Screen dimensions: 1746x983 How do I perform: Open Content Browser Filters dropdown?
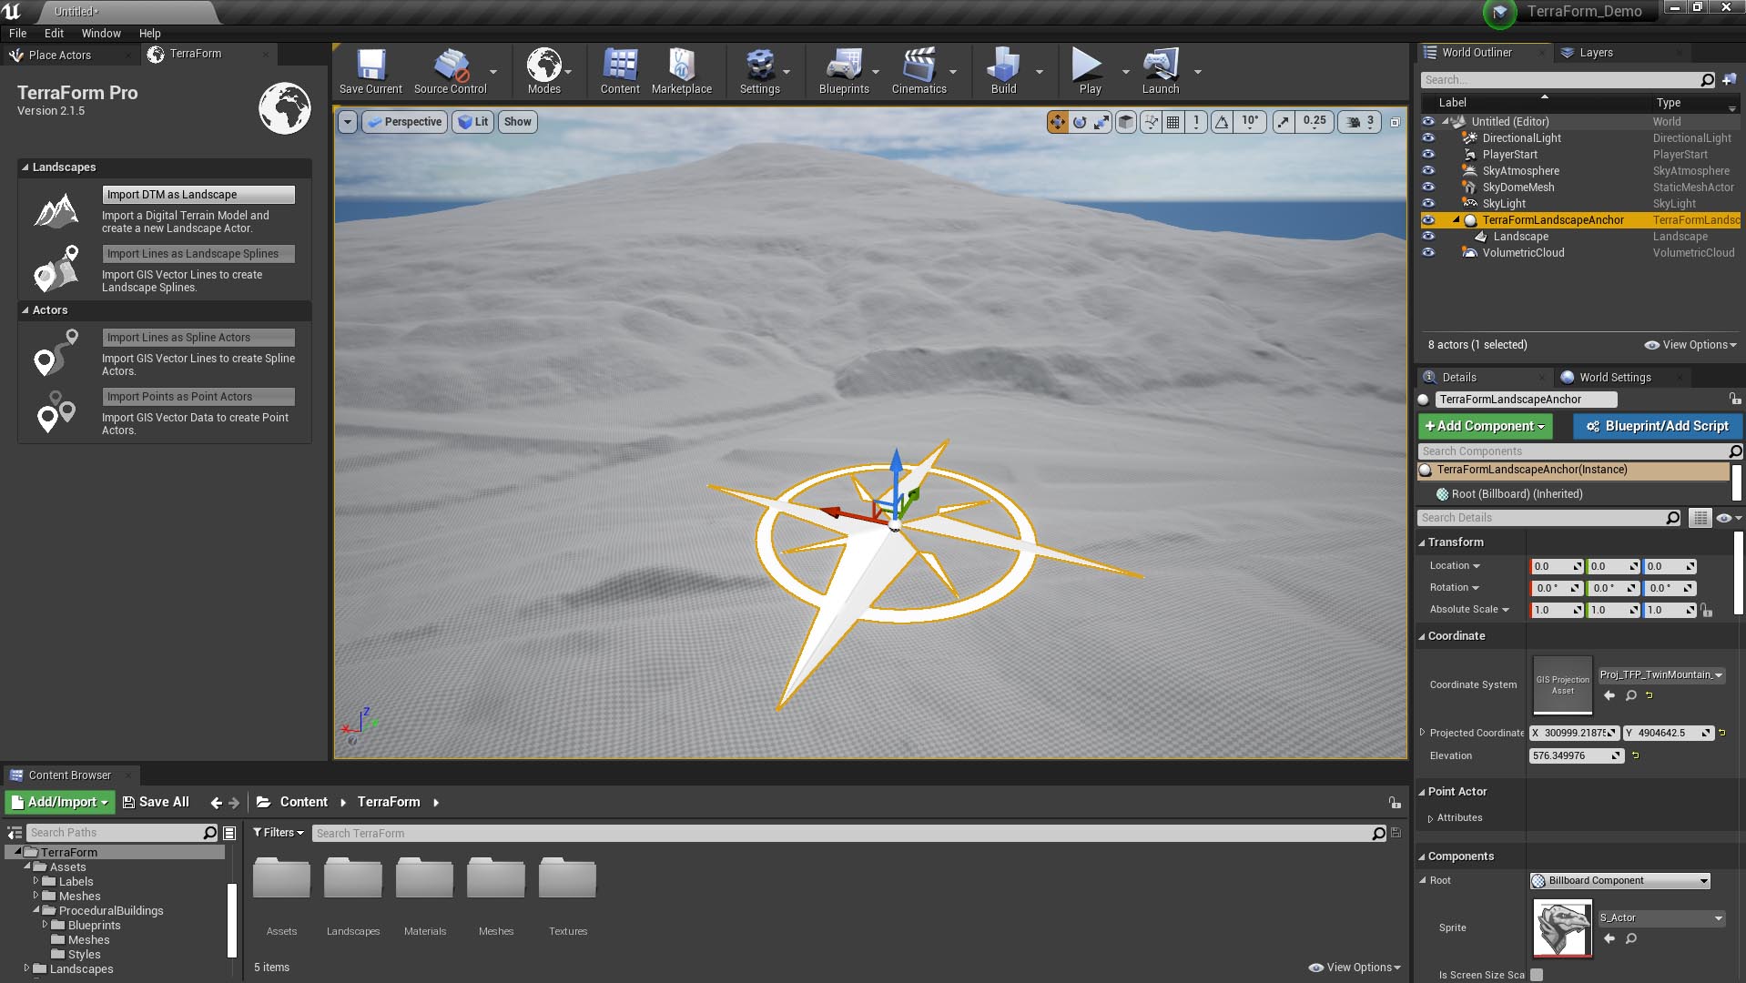click(278, 833)
